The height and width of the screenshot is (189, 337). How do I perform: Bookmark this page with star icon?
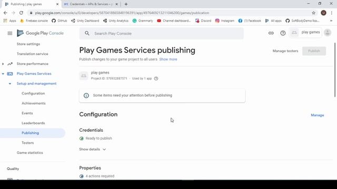click(x=314, y=13)
